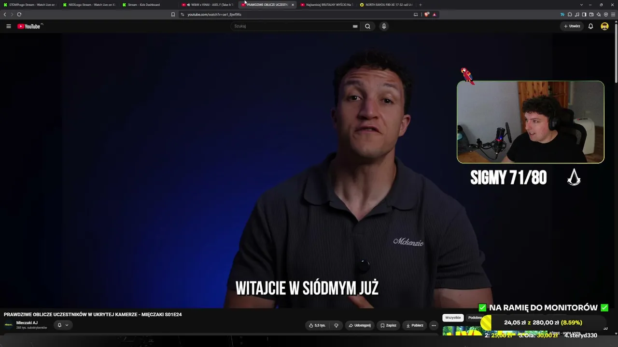Switch to the STOMPcsgo Stream tab
618x347 pixels.
click(30, 5)
